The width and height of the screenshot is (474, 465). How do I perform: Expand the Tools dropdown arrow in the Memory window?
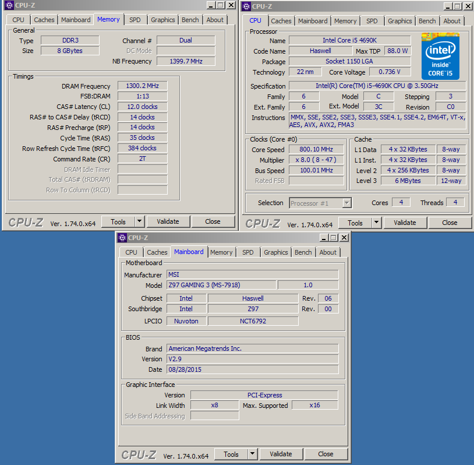tap(139, 221)
